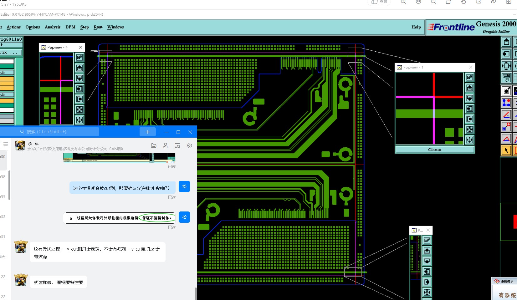Viewport: 517px width, 300px height.
Task: Pan down in the Popview 1 window
Action: [x=469, y=98]
